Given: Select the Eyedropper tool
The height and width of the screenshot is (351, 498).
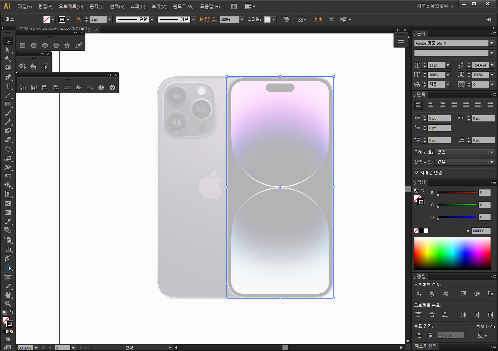Looking at the screenshot, I should [8, 221].
